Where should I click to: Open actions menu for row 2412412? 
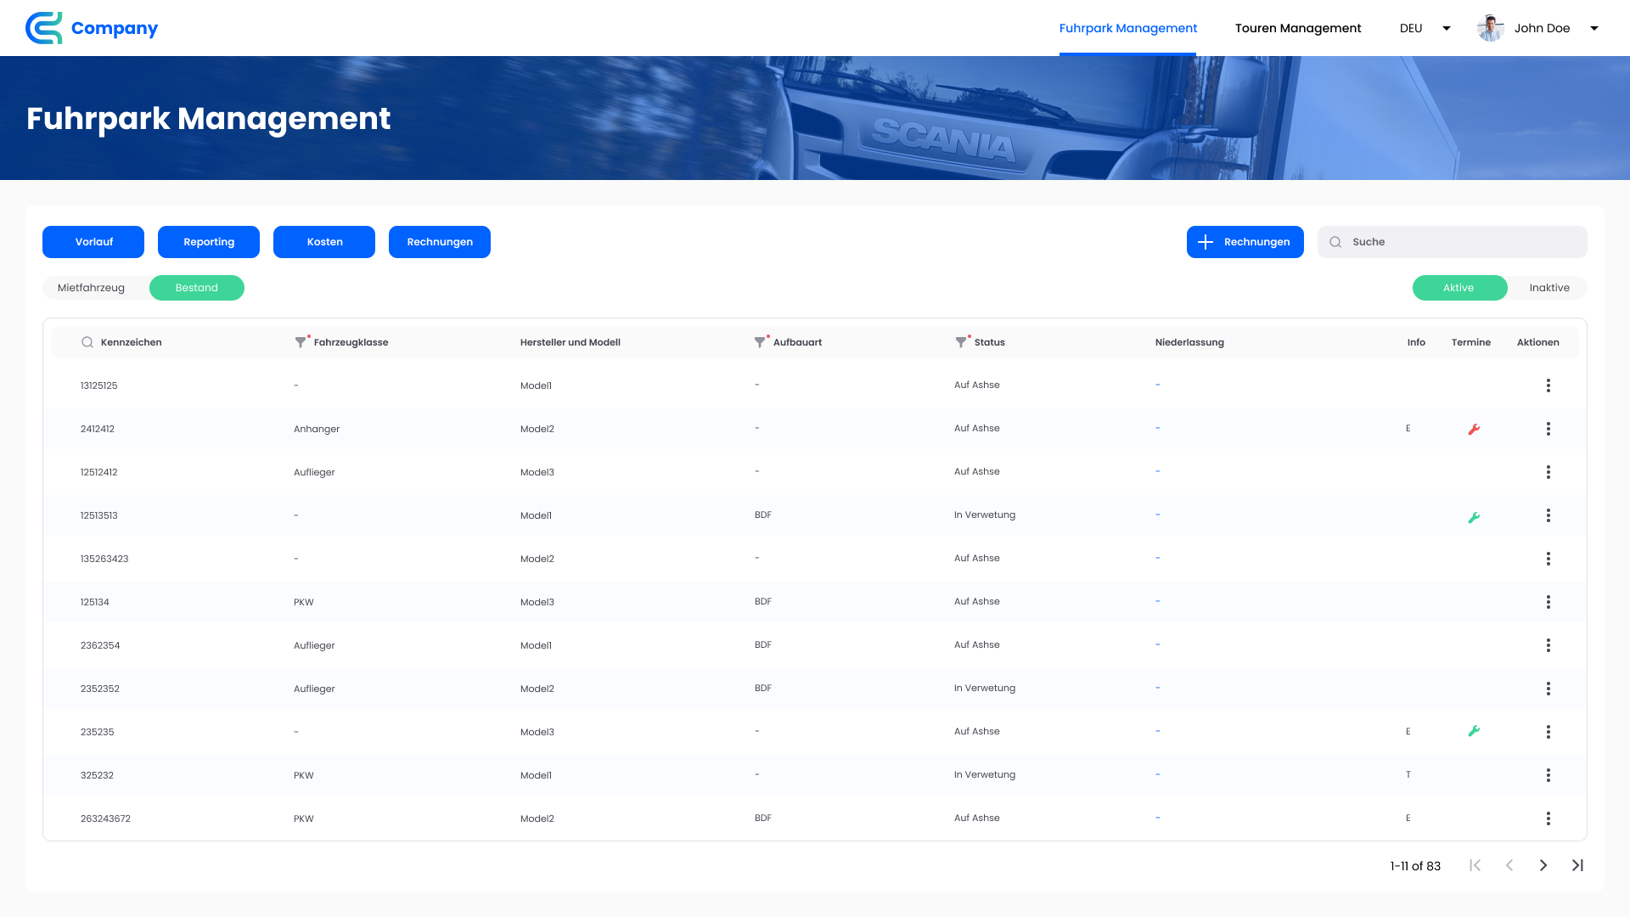click(1548, 429)
